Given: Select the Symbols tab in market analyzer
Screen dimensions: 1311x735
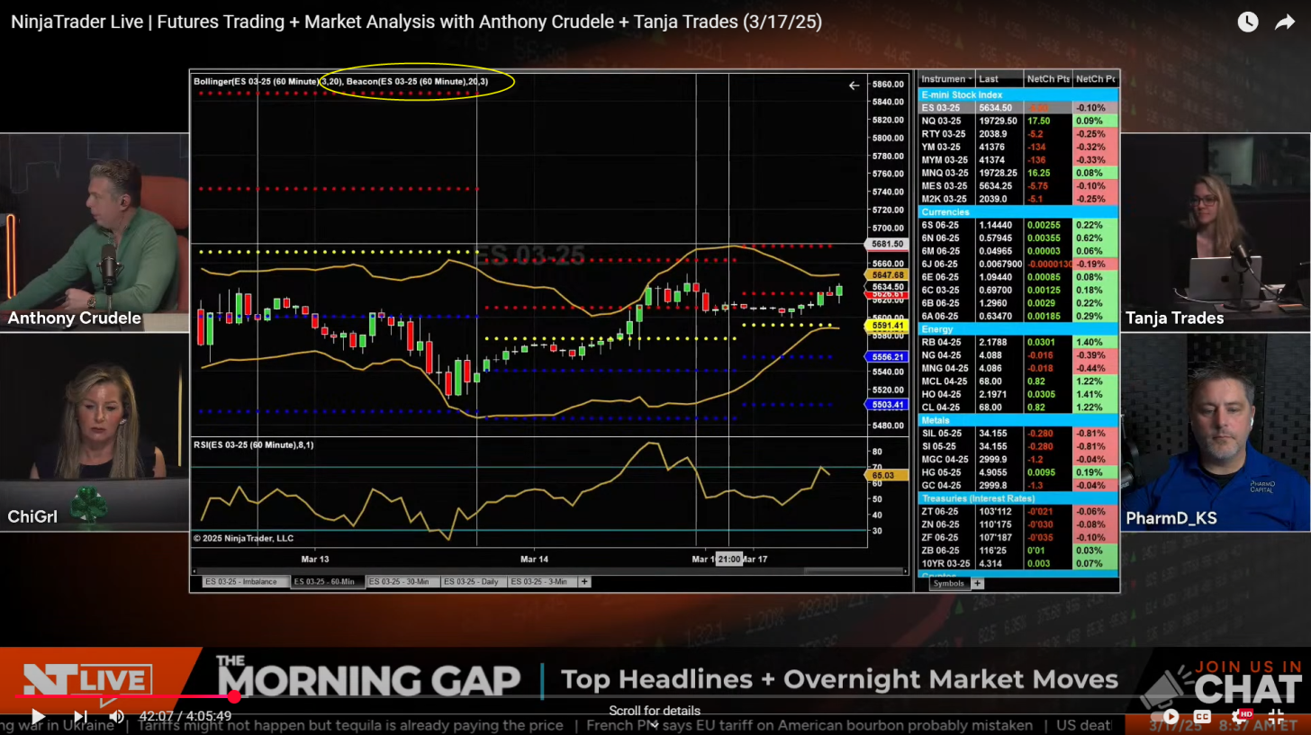Looking at the screenshot, I should (948, 584).
